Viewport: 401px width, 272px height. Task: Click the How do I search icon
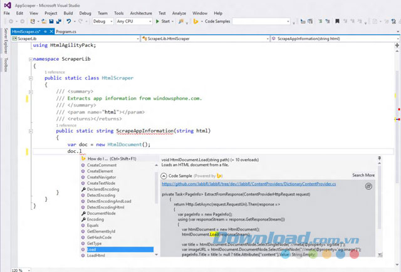(x=83, y=159)
